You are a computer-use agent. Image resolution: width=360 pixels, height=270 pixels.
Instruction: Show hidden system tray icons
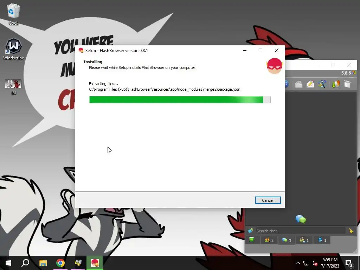(x=297, y=263)
